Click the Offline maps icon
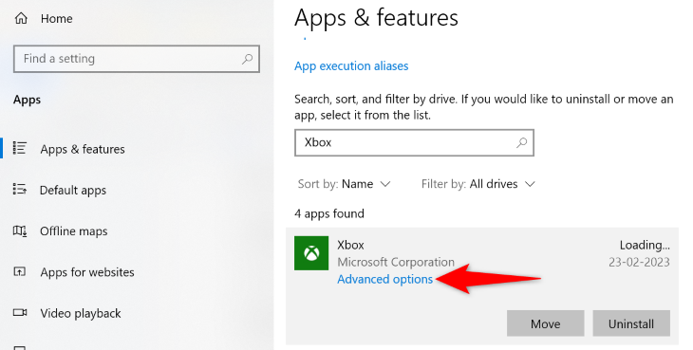This screenshot has width=693, height=350. coord(20,230)
